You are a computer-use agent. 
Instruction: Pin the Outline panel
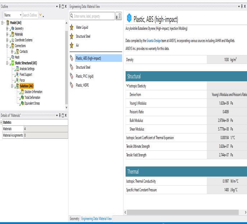pyautogui.click(x=60, y=6)
